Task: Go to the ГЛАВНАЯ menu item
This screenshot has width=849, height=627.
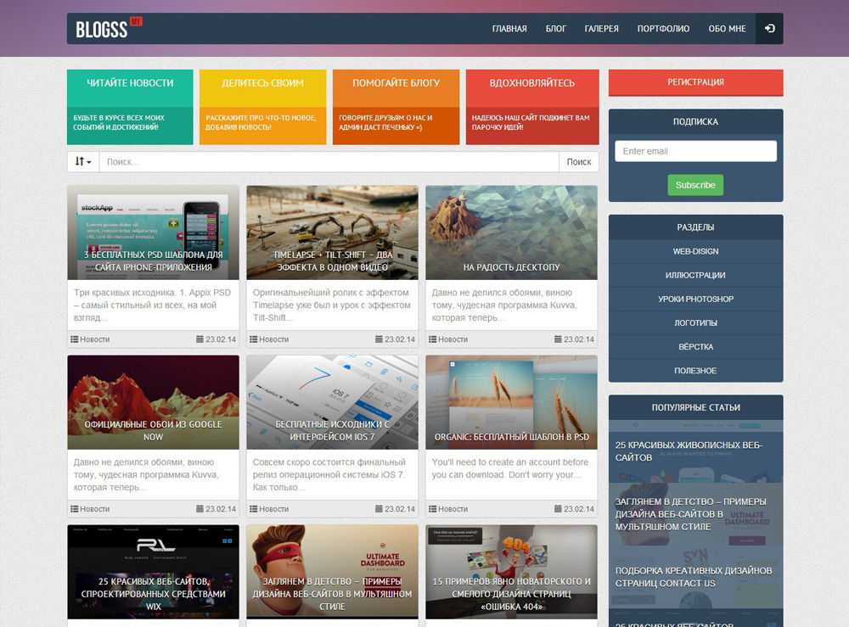Action: click(x=509, y=29)
